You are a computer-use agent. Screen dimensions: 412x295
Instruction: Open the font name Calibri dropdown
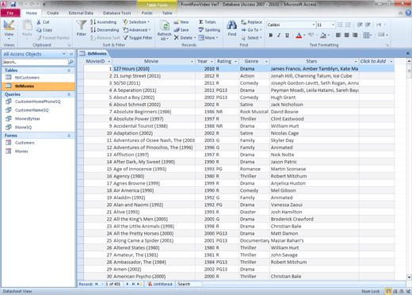(x=314, y=25)
